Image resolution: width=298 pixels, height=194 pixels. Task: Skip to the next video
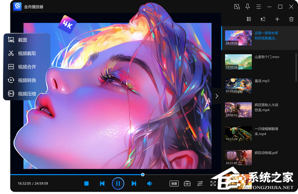click(x=134, y=184)
